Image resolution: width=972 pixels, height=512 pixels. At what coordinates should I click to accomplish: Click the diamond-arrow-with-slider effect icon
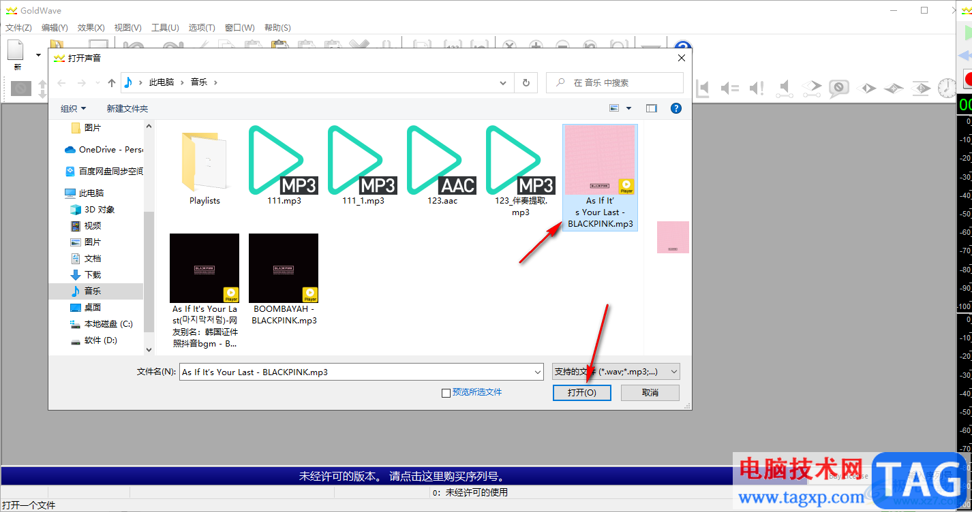[x=812, y=88]
